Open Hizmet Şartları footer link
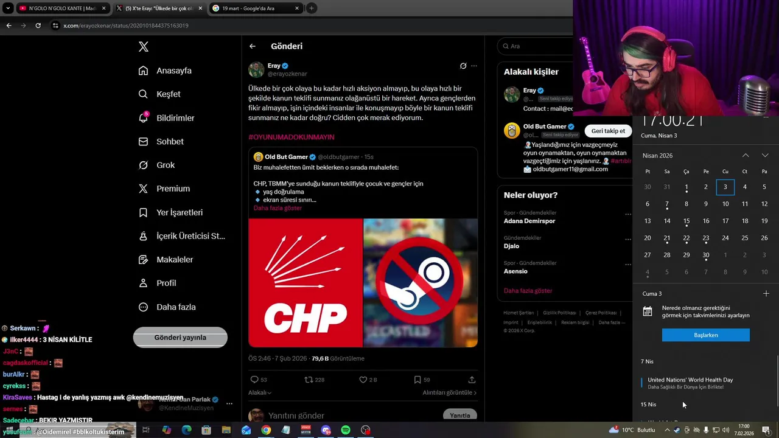Image resolution: width=779 pixels, height=438 pixels. click(x=519, y=313)
